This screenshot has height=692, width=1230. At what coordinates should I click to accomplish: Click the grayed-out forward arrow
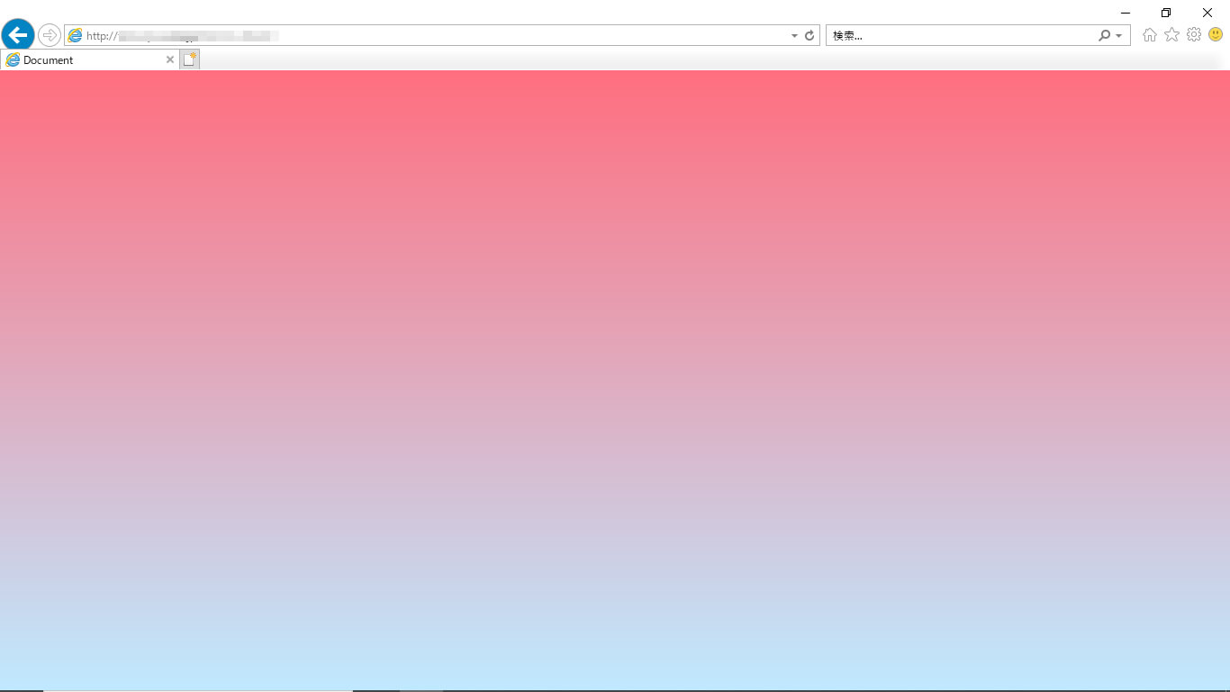tap(49, 34)
